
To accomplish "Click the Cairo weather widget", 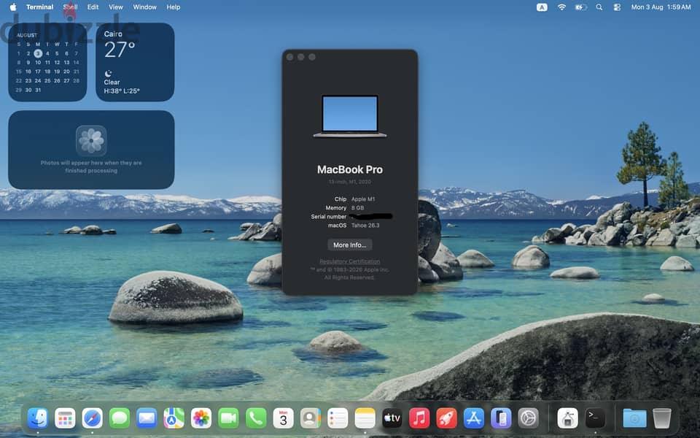I will point(135,62).
